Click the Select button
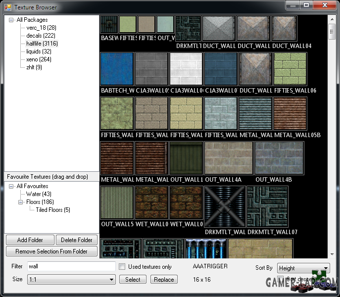Image resolution: width=340 pixels, height=297 pixels. click(x=133, y=279)
